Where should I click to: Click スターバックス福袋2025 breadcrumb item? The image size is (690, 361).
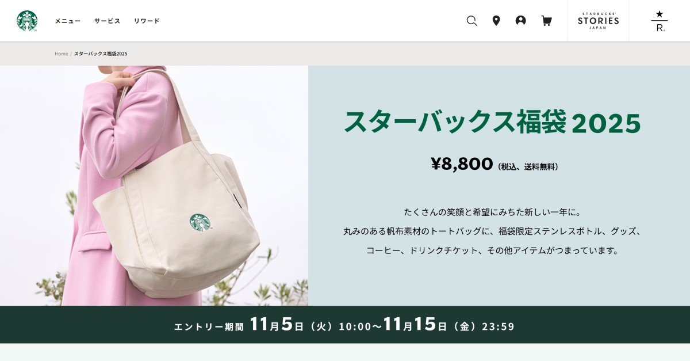101,54
